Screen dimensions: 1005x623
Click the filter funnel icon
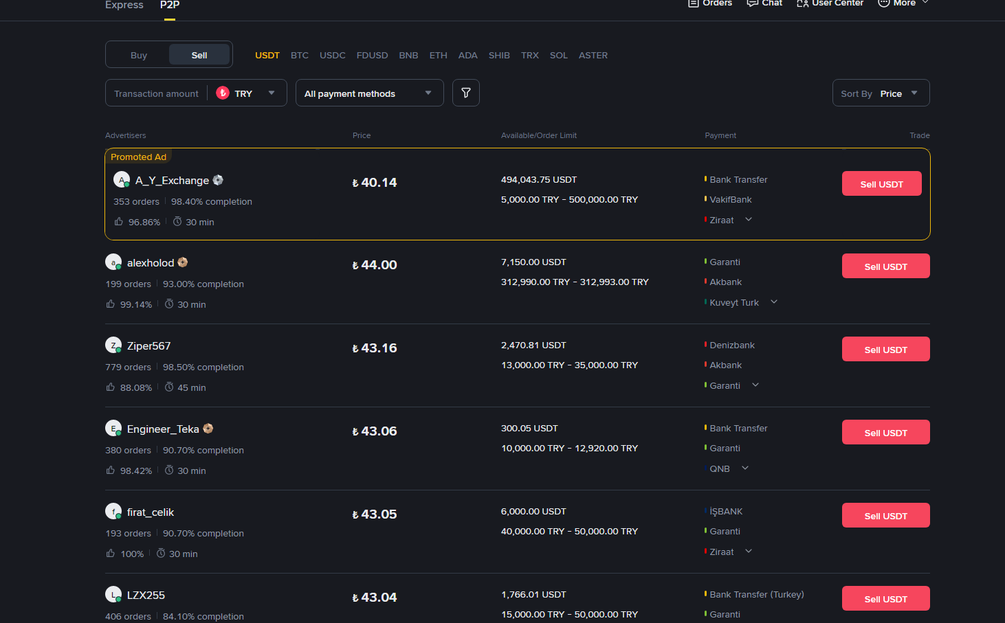465,92
